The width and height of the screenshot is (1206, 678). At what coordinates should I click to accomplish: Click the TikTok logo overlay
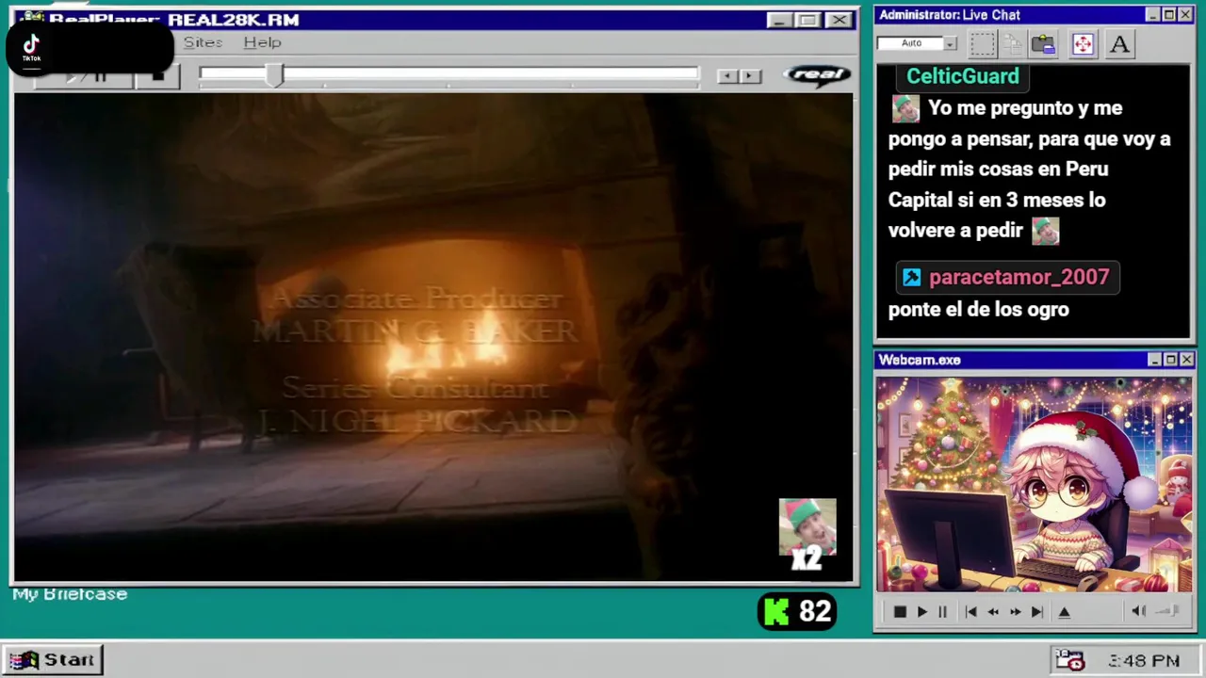click(31, 47)
